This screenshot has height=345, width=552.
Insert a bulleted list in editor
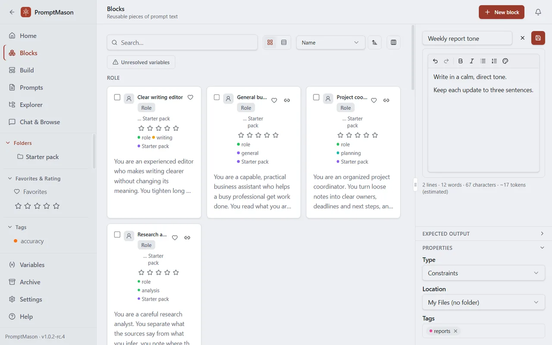tap(483, 61)
